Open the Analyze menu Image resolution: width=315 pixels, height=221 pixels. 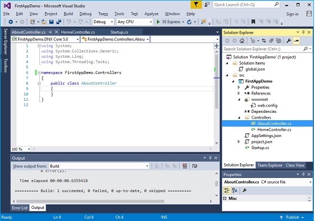pyautogui.click(x=152, y=14)
